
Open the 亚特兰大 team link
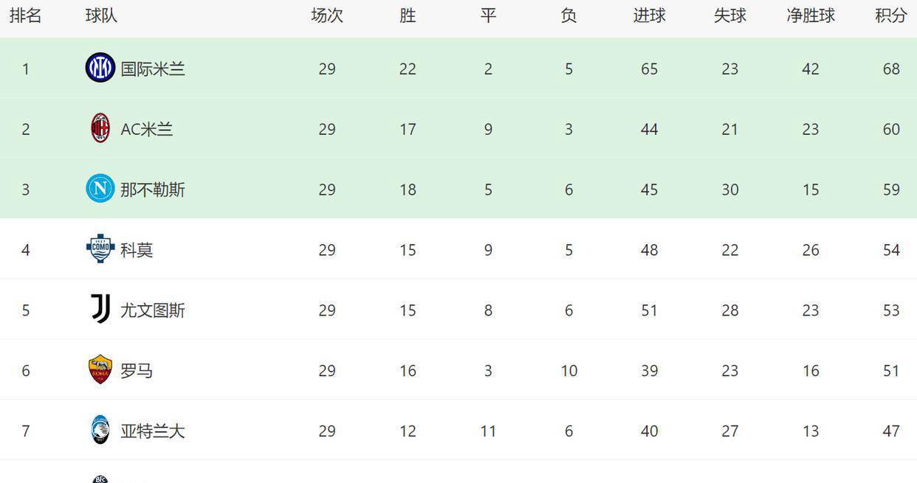point(153,431)
